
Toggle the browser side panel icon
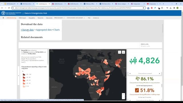click(174, 8)
